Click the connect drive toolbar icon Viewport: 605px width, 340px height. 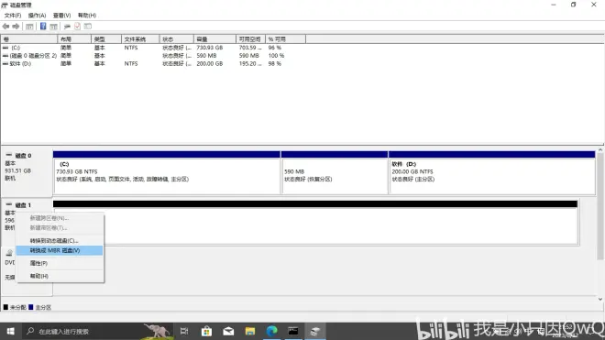(67, 27)
